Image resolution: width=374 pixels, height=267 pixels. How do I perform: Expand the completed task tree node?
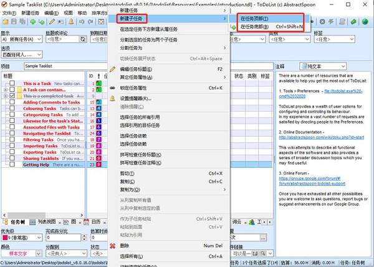pyautogui.click(x=6, y=96)
